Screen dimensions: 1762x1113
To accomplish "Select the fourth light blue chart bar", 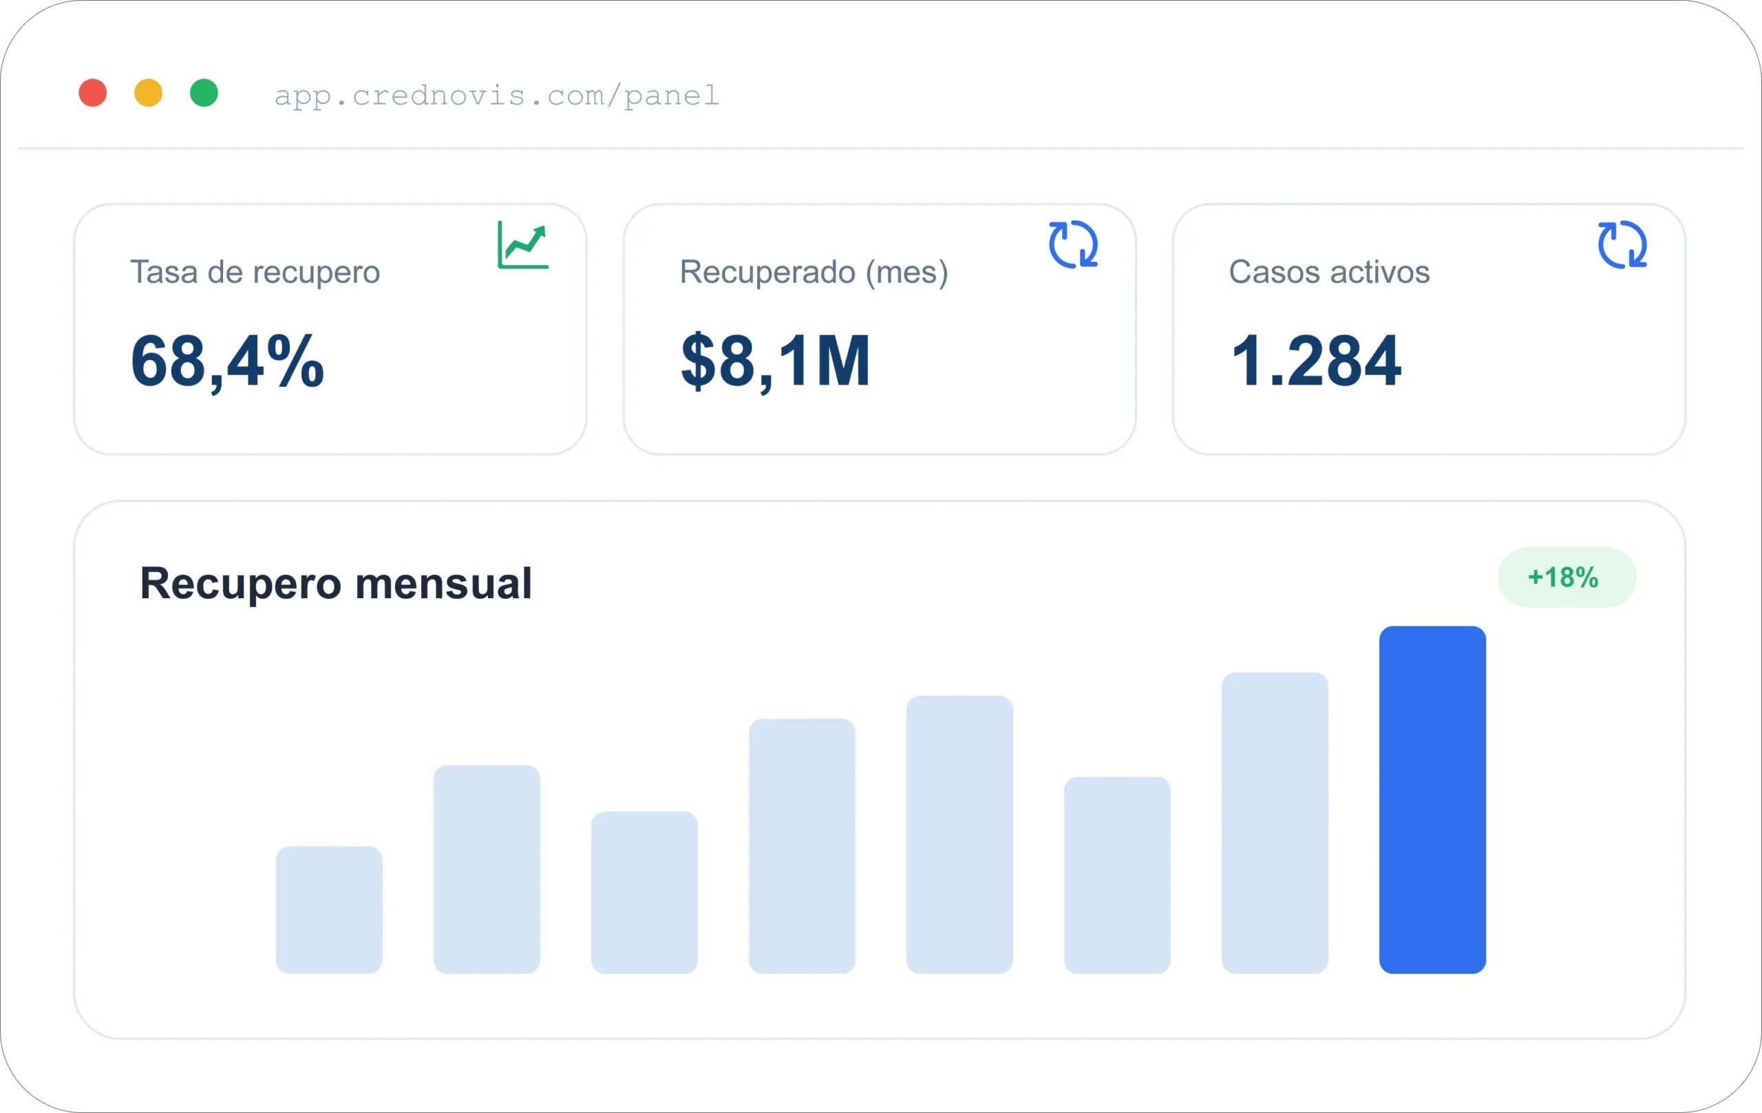I will [802, 846].
